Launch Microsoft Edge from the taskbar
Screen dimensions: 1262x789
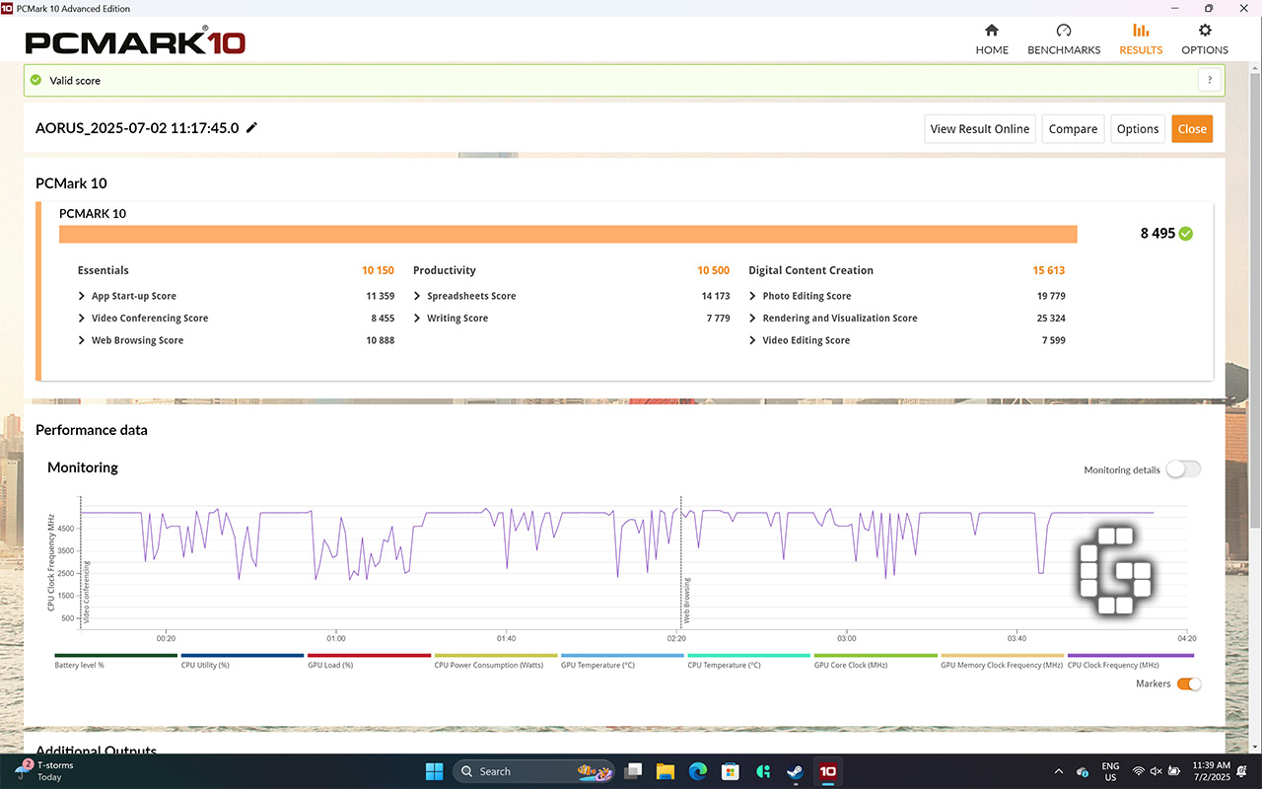pos(698,771)
